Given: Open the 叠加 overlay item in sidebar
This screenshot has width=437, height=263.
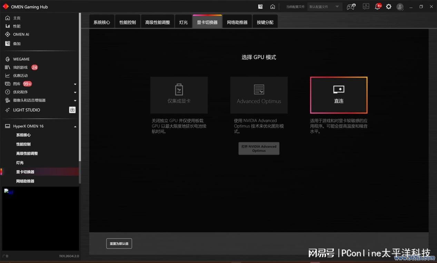Looking at the screenshot, I should pyautogui.click(x=17, y=43).
